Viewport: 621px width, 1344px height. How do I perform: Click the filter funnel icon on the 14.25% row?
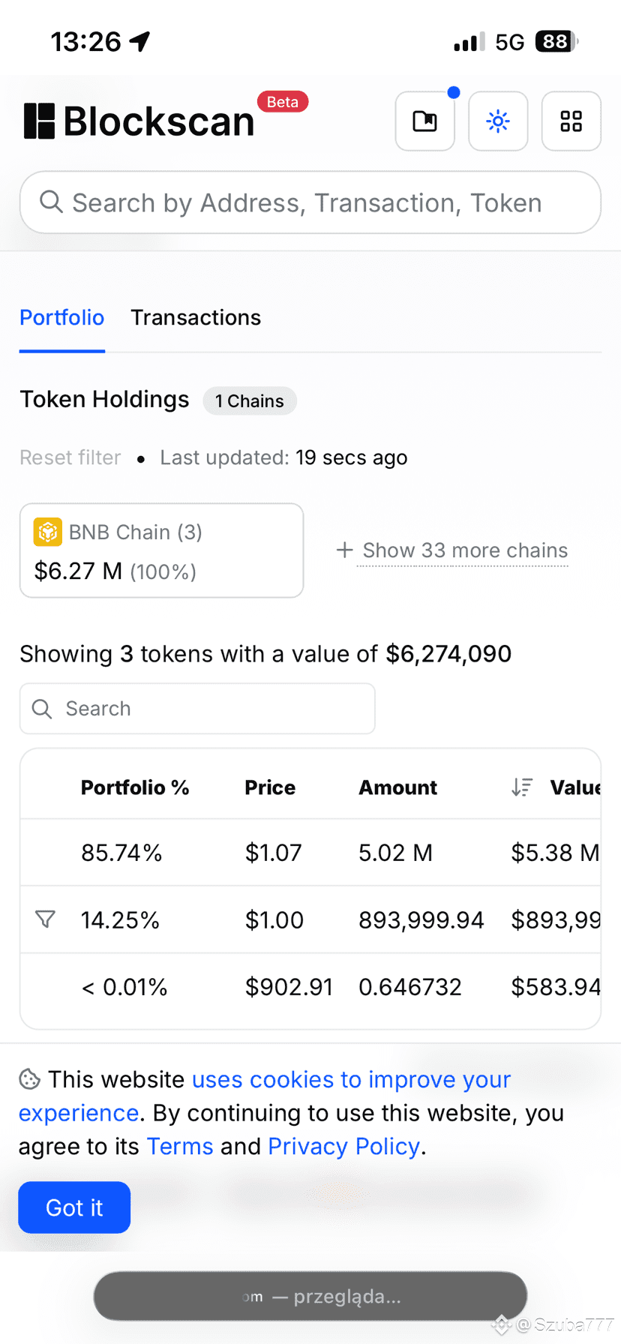pos(45,919)
